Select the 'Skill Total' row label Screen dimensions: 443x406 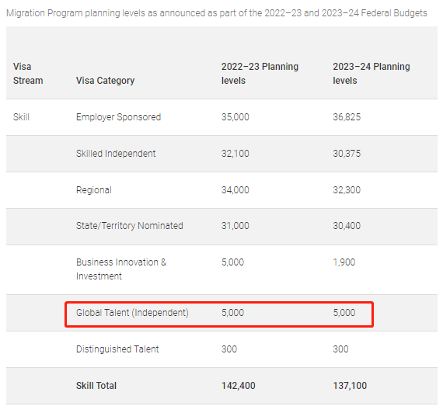[x=96, y=386]
